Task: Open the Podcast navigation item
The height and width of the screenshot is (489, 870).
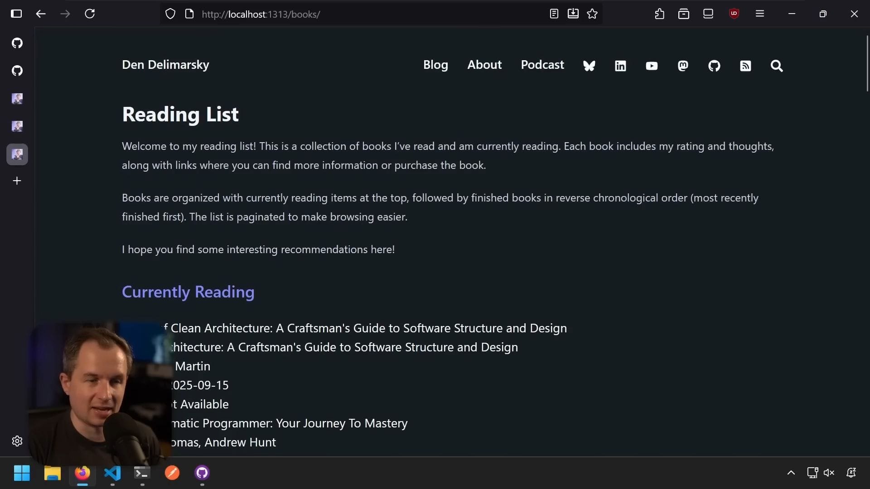Action: tap(542, 65)
